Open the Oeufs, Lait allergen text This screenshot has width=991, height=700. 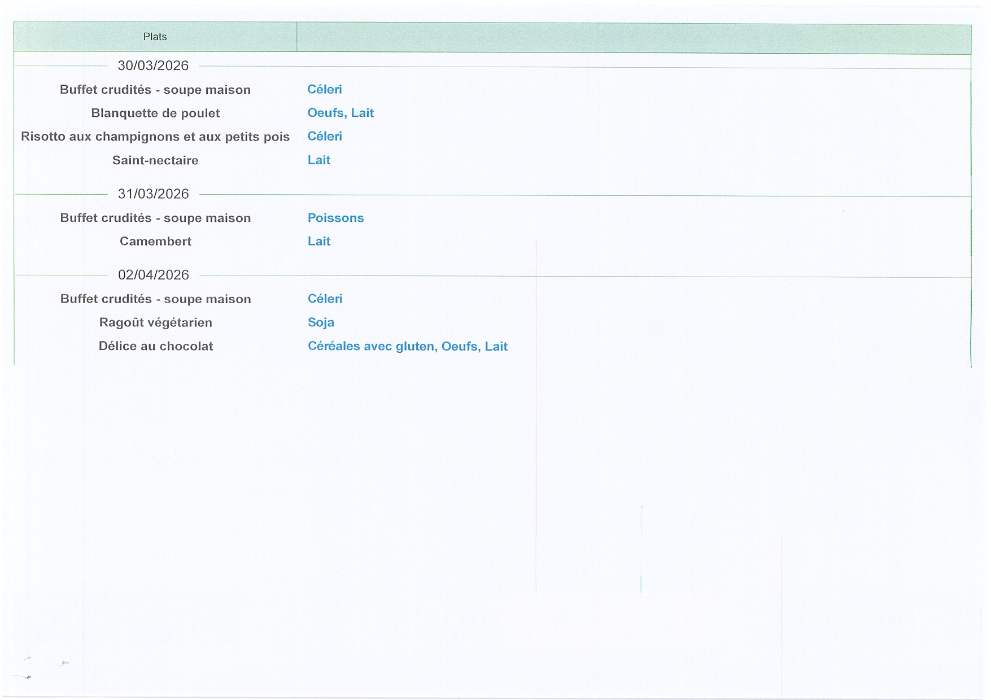[x=340, y=113]
